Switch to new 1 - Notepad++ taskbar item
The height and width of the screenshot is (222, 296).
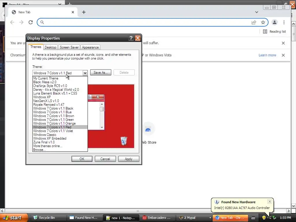pyautogui.click(x=121, y=218)
